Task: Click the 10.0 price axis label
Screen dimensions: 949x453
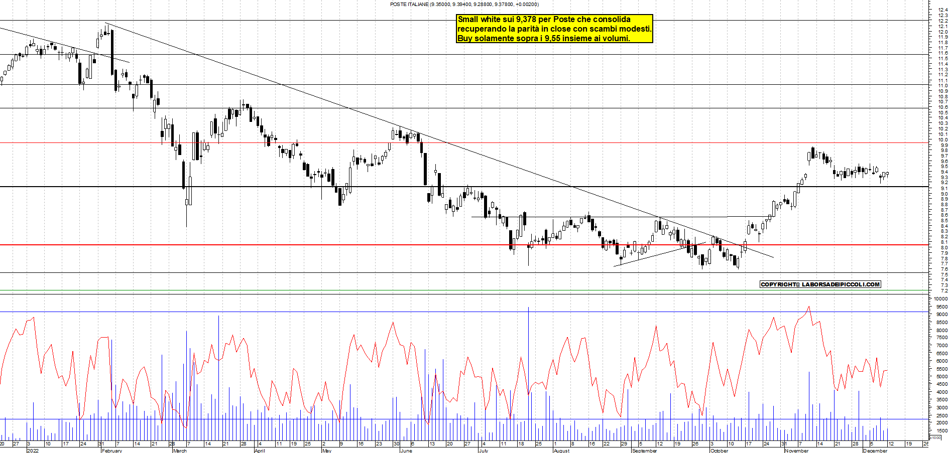Action: [x=943, y=140]
